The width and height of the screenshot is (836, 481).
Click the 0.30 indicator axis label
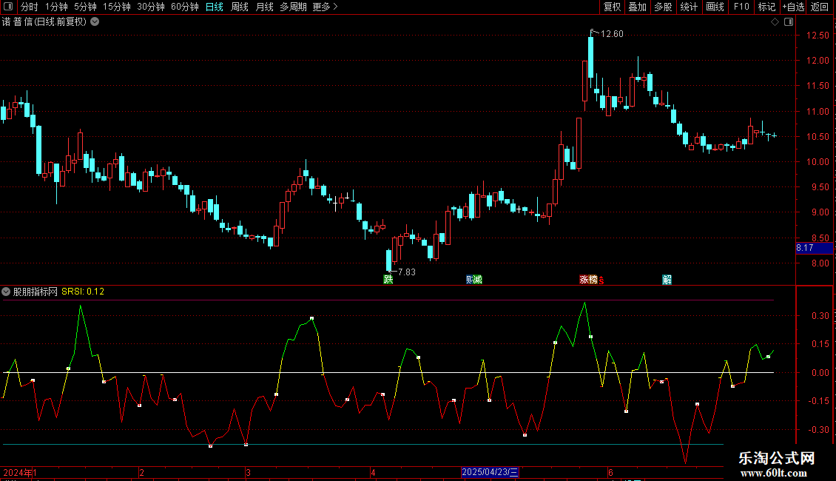click(820, 316)
